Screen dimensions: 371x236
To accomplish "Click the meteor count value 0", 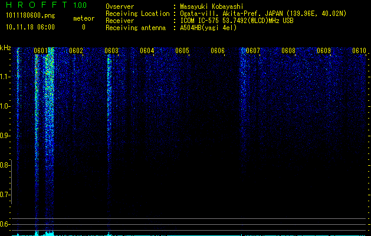I will tap(84, 27).
